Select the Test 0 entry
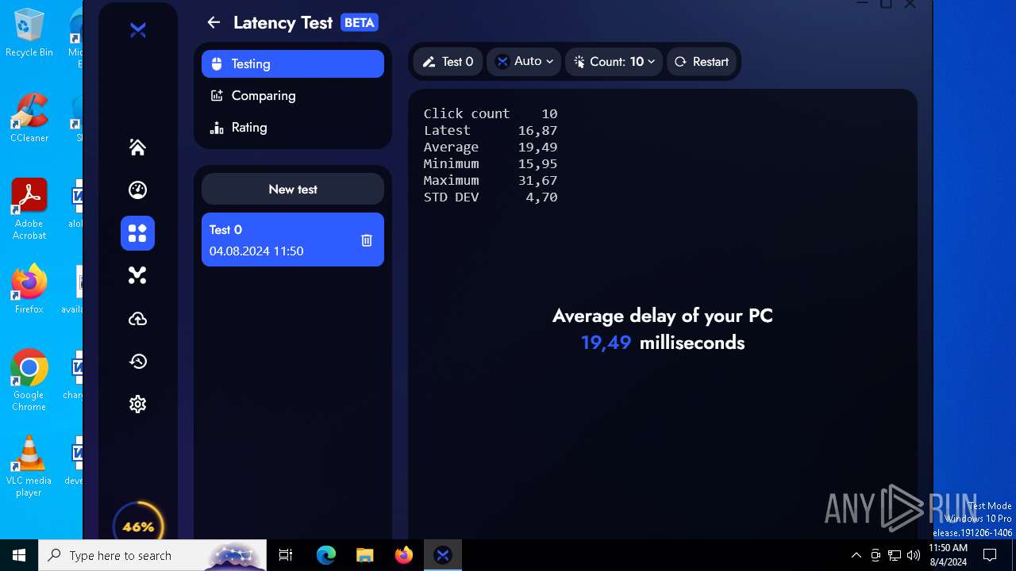This screenshot has height=571, width=1016. [x=293, y=240]
